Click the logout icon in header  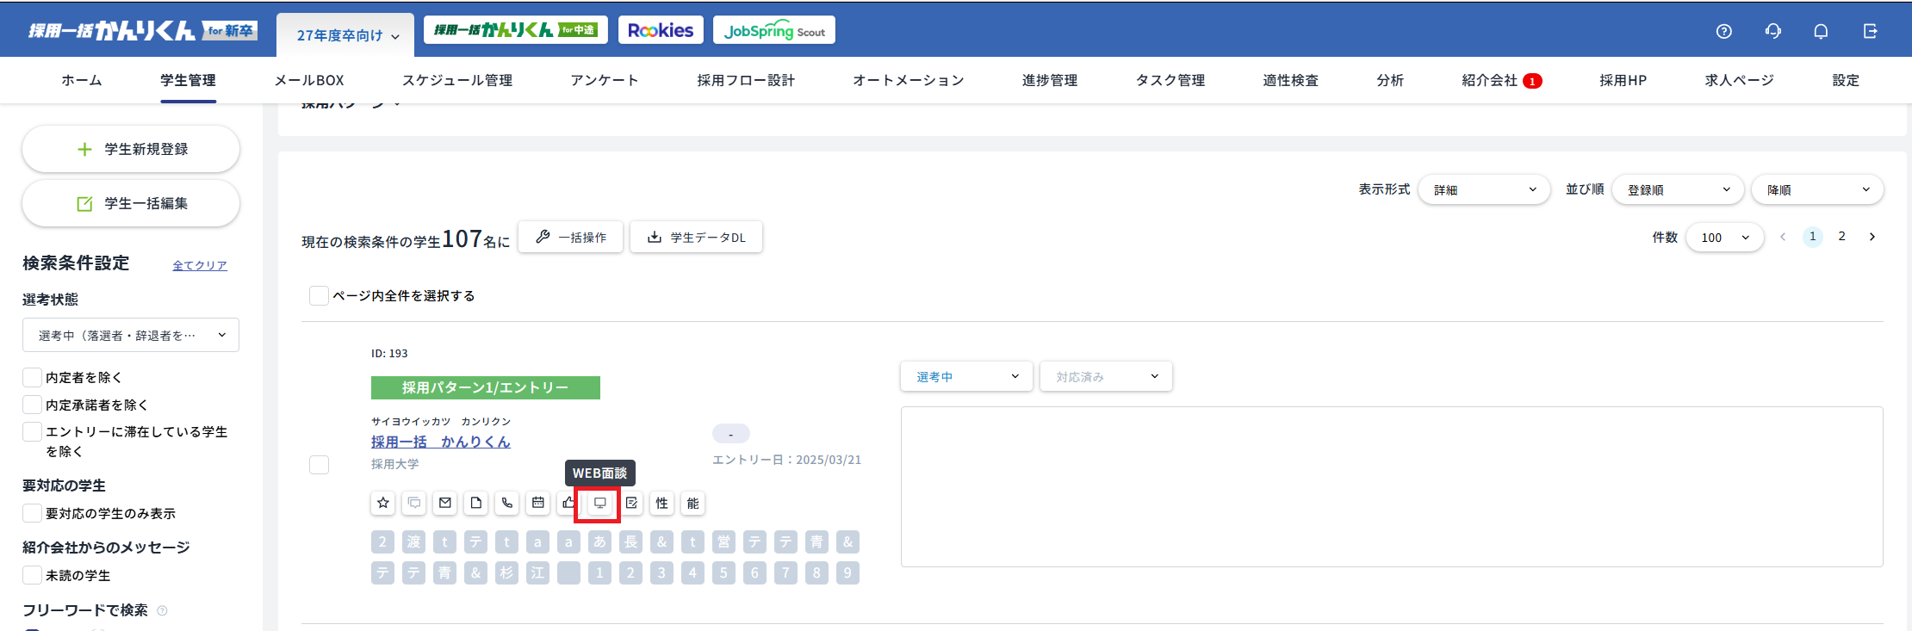pos(1870,31)
